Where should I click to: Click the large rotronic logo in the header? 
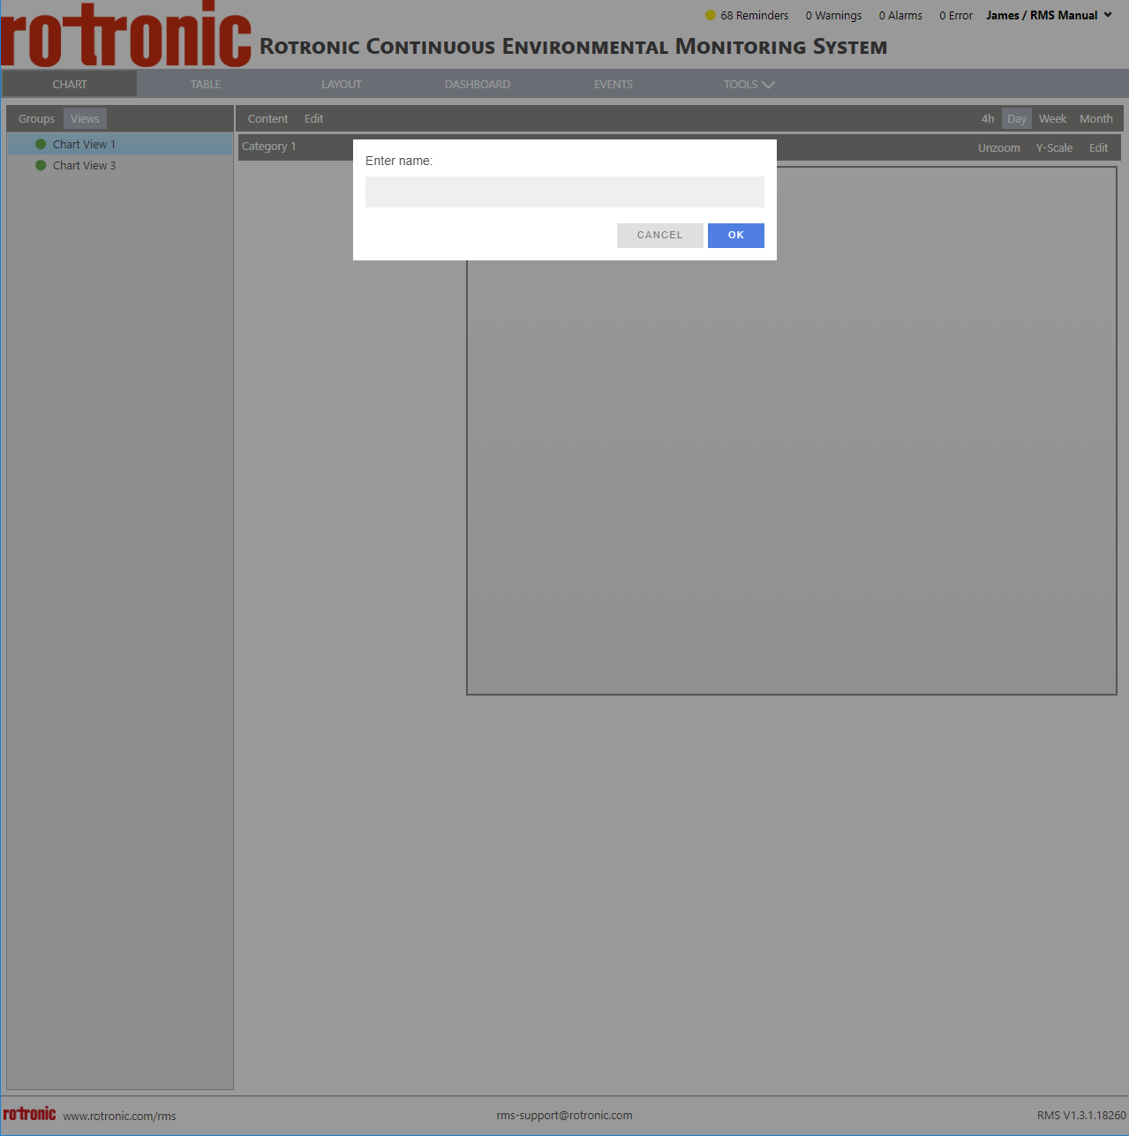pyautogui.click(x=126, y=35)
